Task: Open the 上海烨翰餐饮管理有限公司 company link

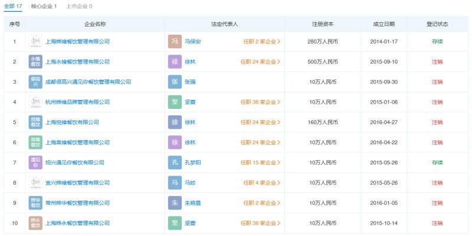Action: [x=77, y=42]
